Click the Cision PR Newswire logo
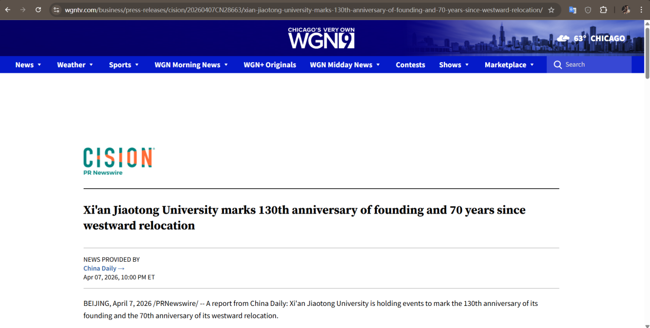The height and width of the screenshot is (328, 650). [119, 161]
